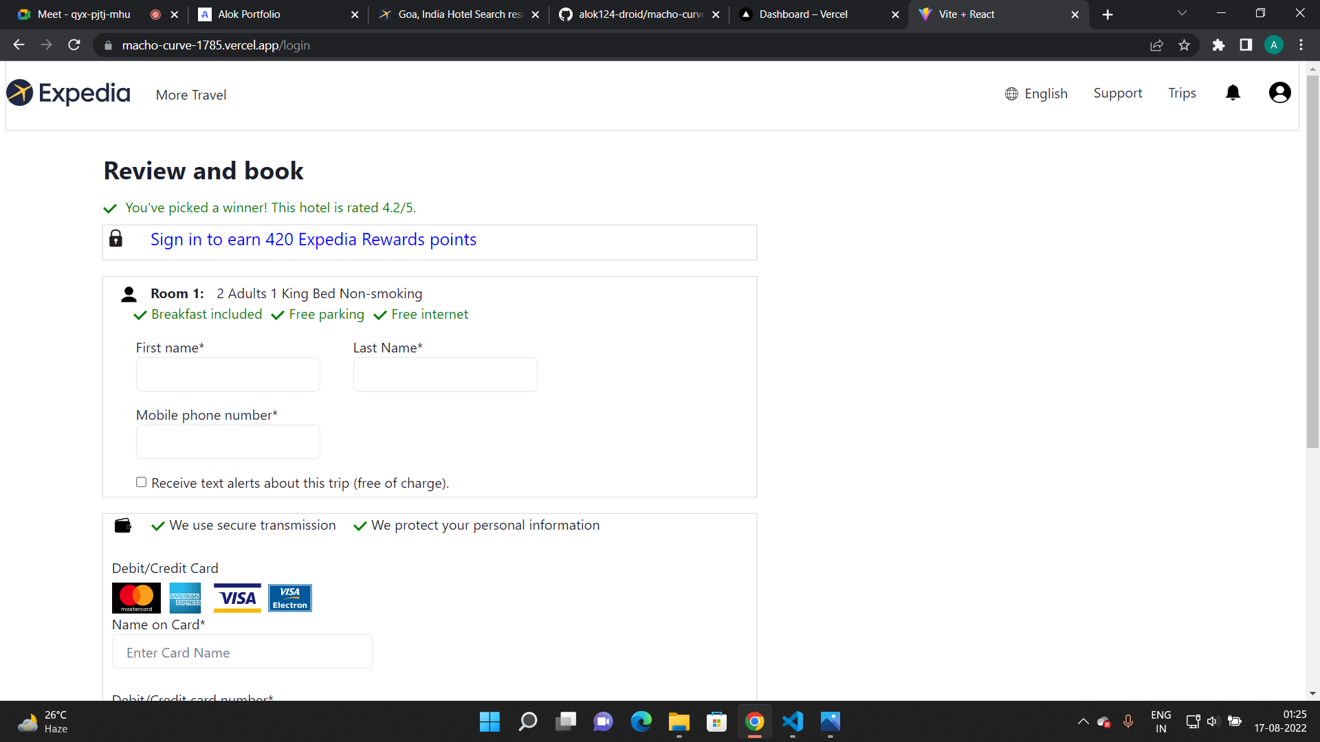This screenshot has width=1320, height=742.
Task: Open the user account profile icon
Action: coord(1279,93)
